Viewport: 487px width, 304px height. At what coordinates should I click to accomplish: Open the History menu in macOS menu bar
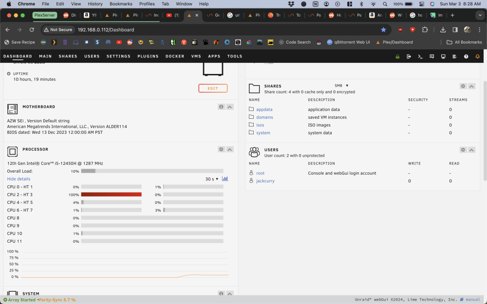(x=95, y=4)
